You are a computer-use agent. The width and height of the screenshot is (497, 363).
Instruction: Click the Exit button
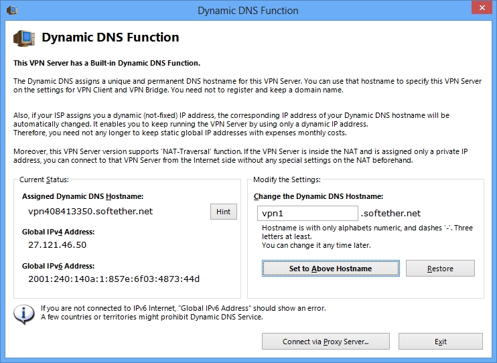click(x=441, y=342)
